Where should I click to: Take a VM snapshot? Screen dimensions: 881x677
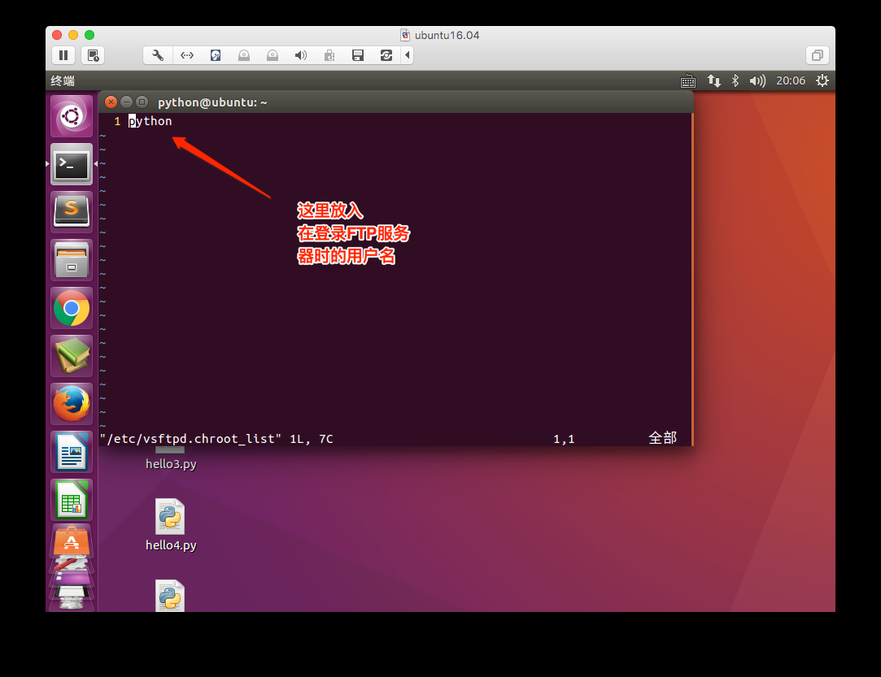pyautogui.click(x=93, y=55)
